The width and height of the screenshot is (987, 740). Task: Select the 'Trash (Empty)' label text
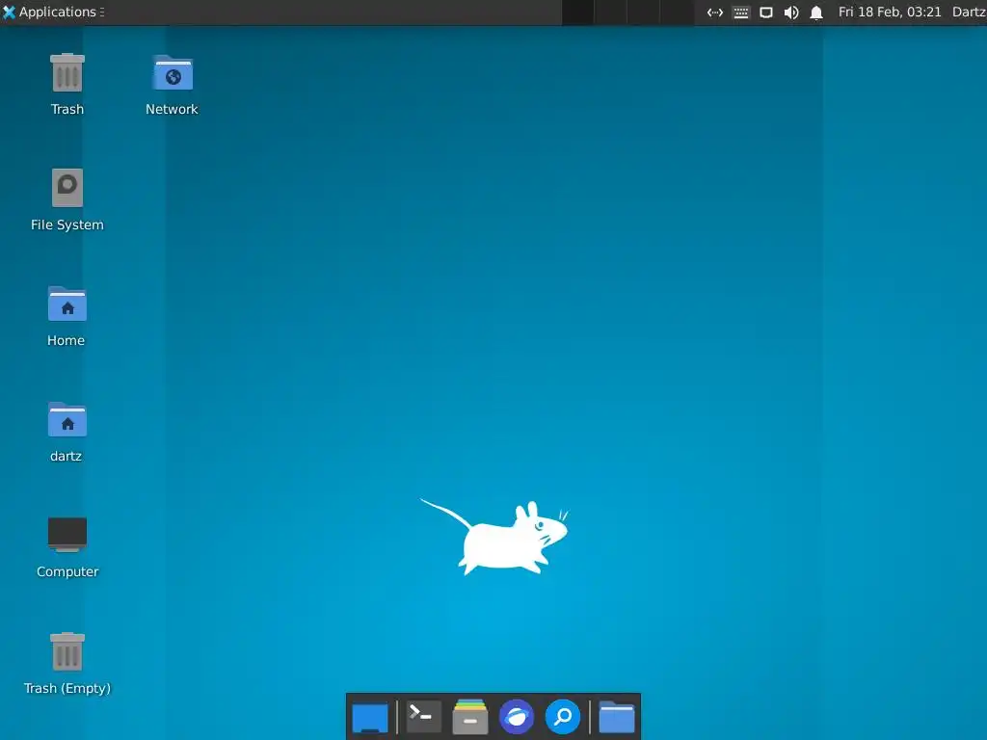click(67, 688)
